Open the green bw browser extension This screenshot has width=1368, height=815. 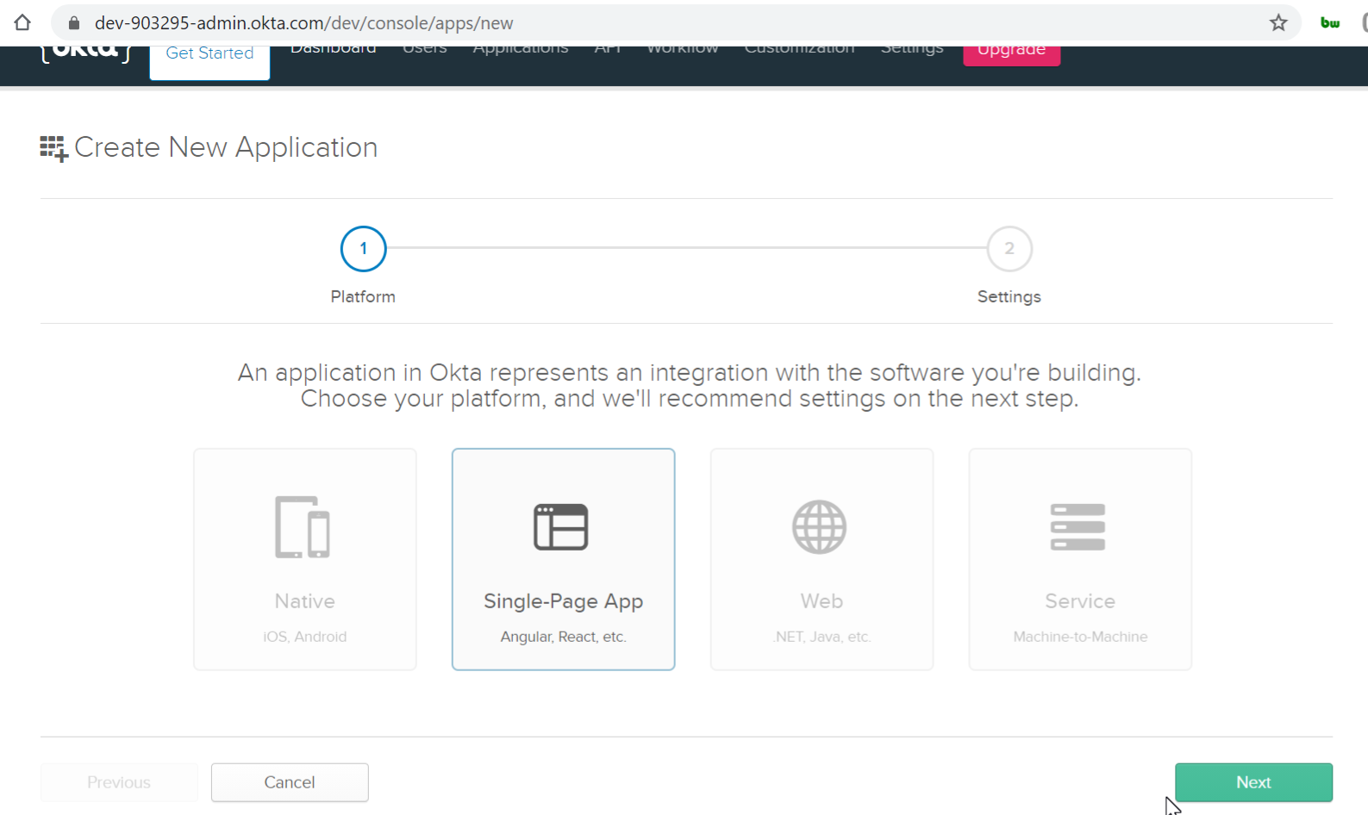(x=1330, y=23)
